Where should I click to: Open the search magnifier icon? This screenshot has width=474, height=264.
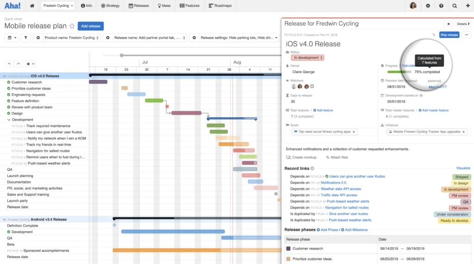pos(455,6)
